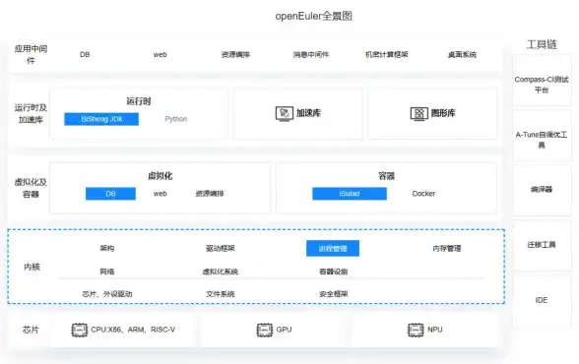Click the NPU text label

(435, 330)
